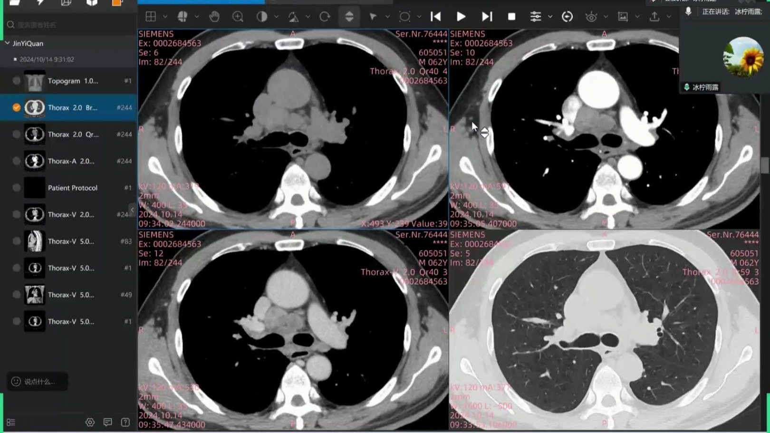Click the speaker's sunflower avatar

[x=743, y=57]
